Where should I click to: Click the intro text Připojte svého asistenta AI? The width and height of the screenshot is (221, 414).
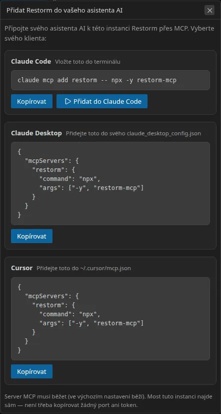coord(109,33)
